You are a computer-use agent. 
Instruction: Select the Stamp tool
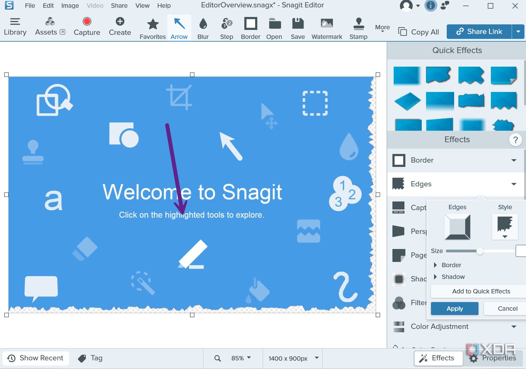tap(358, 29)
